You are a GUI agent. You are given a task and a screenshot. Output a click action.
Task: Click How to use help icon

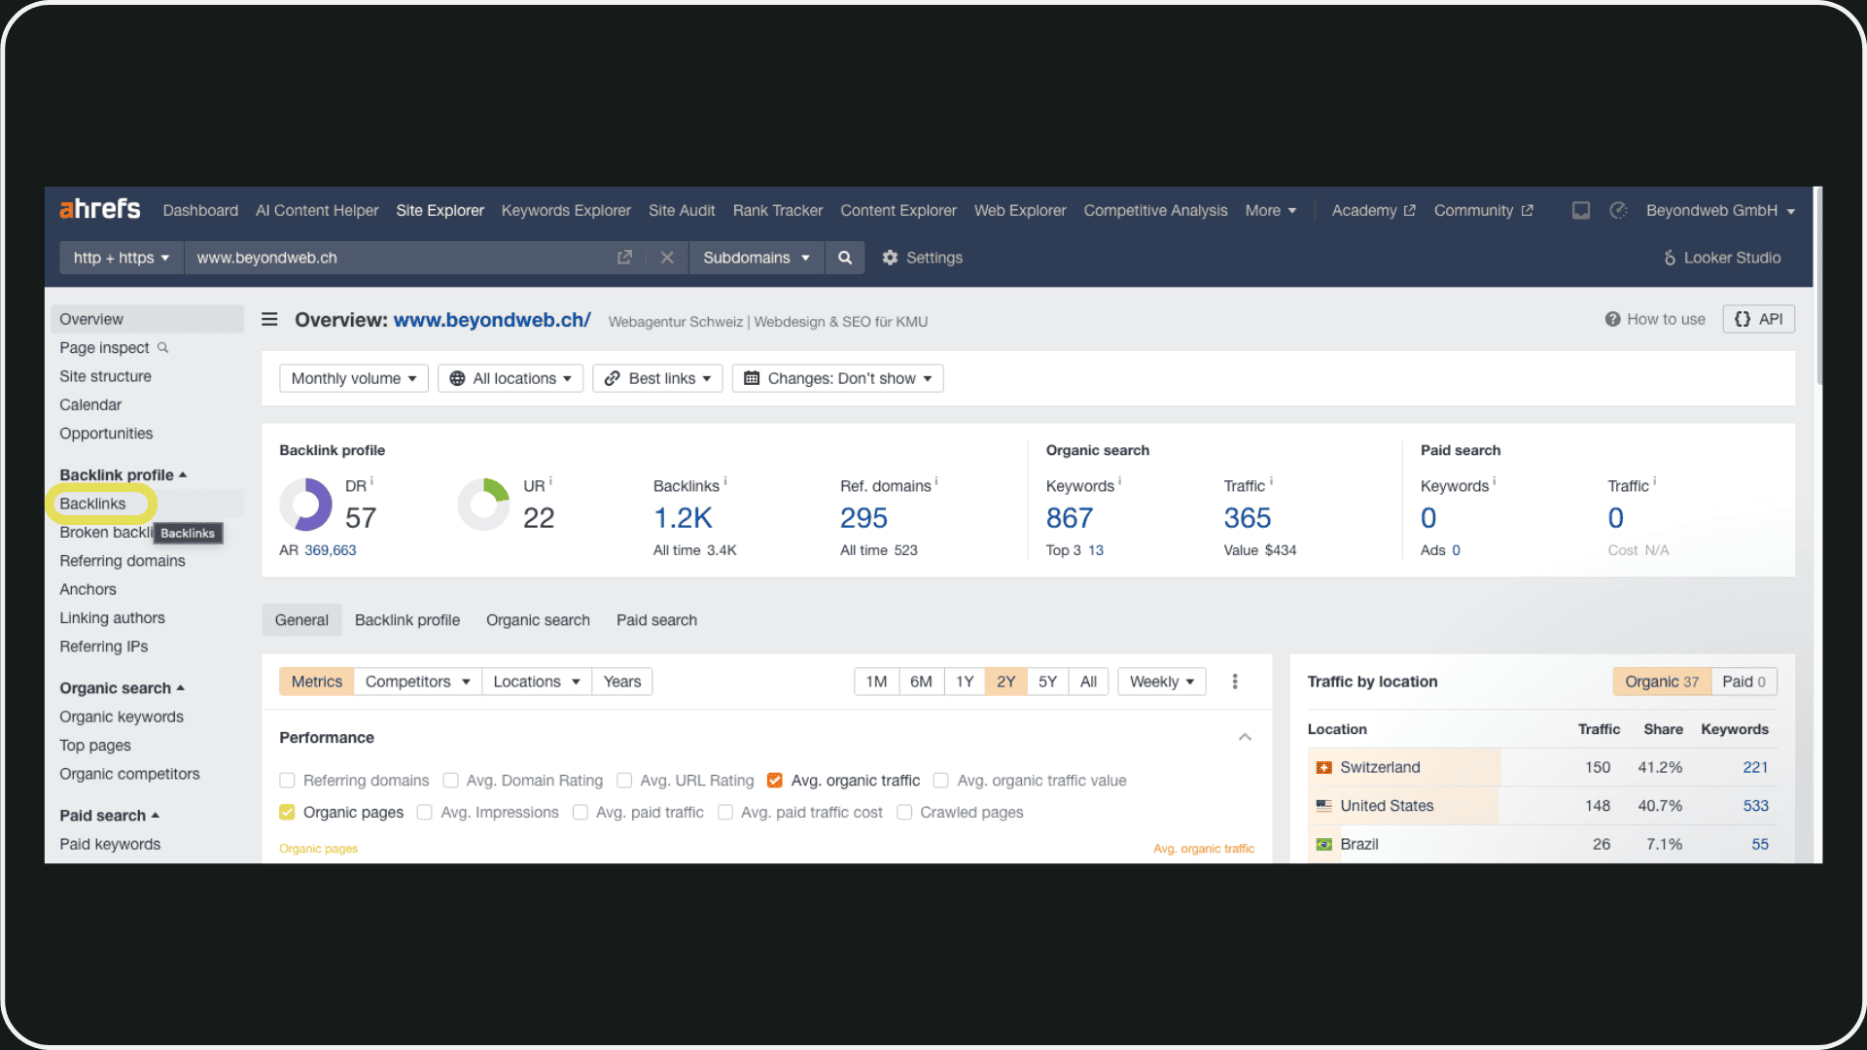tap(1612, 319)
